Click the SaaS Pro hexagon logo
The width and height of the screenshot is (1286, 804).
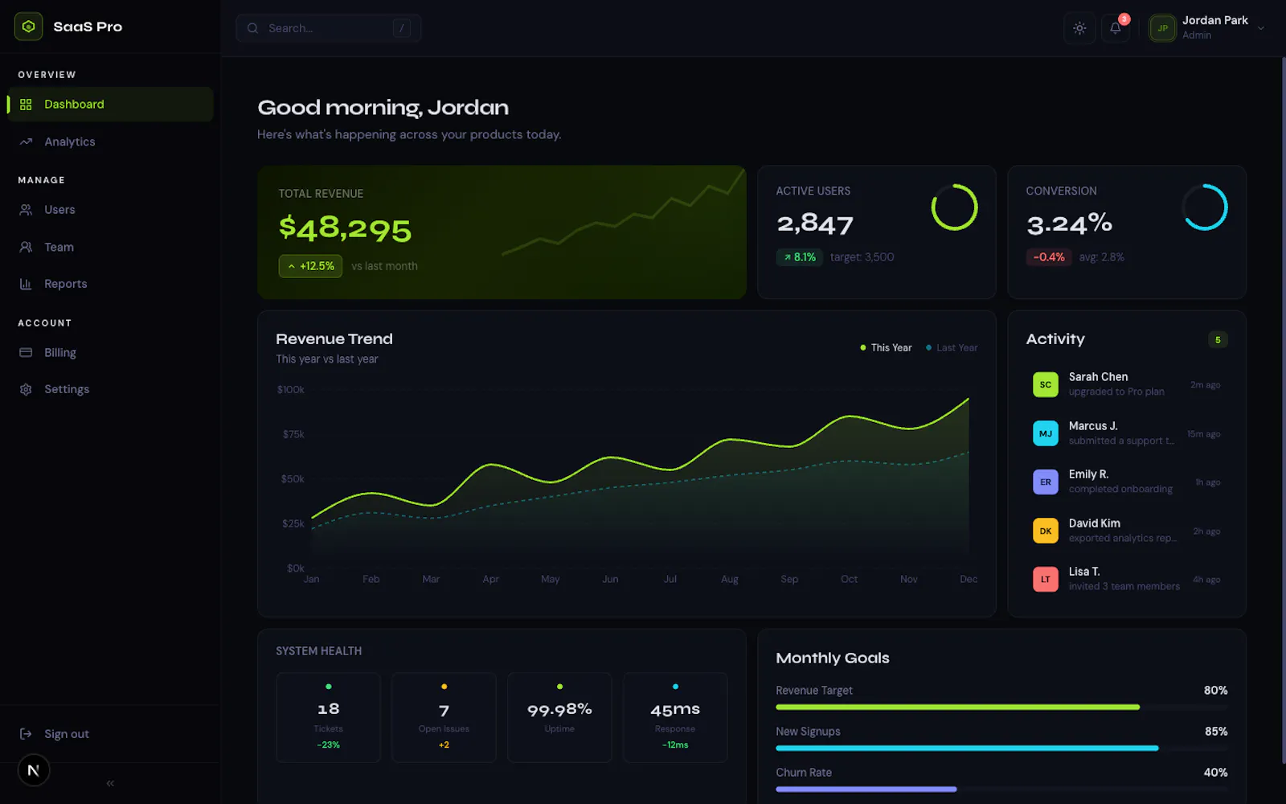pos(28,27)
